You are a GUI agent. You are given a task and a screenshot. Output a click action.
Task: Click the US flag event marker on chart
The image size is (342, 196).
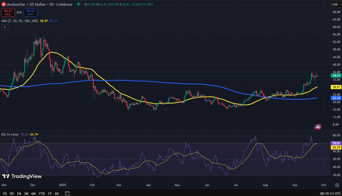pos(318,127)
